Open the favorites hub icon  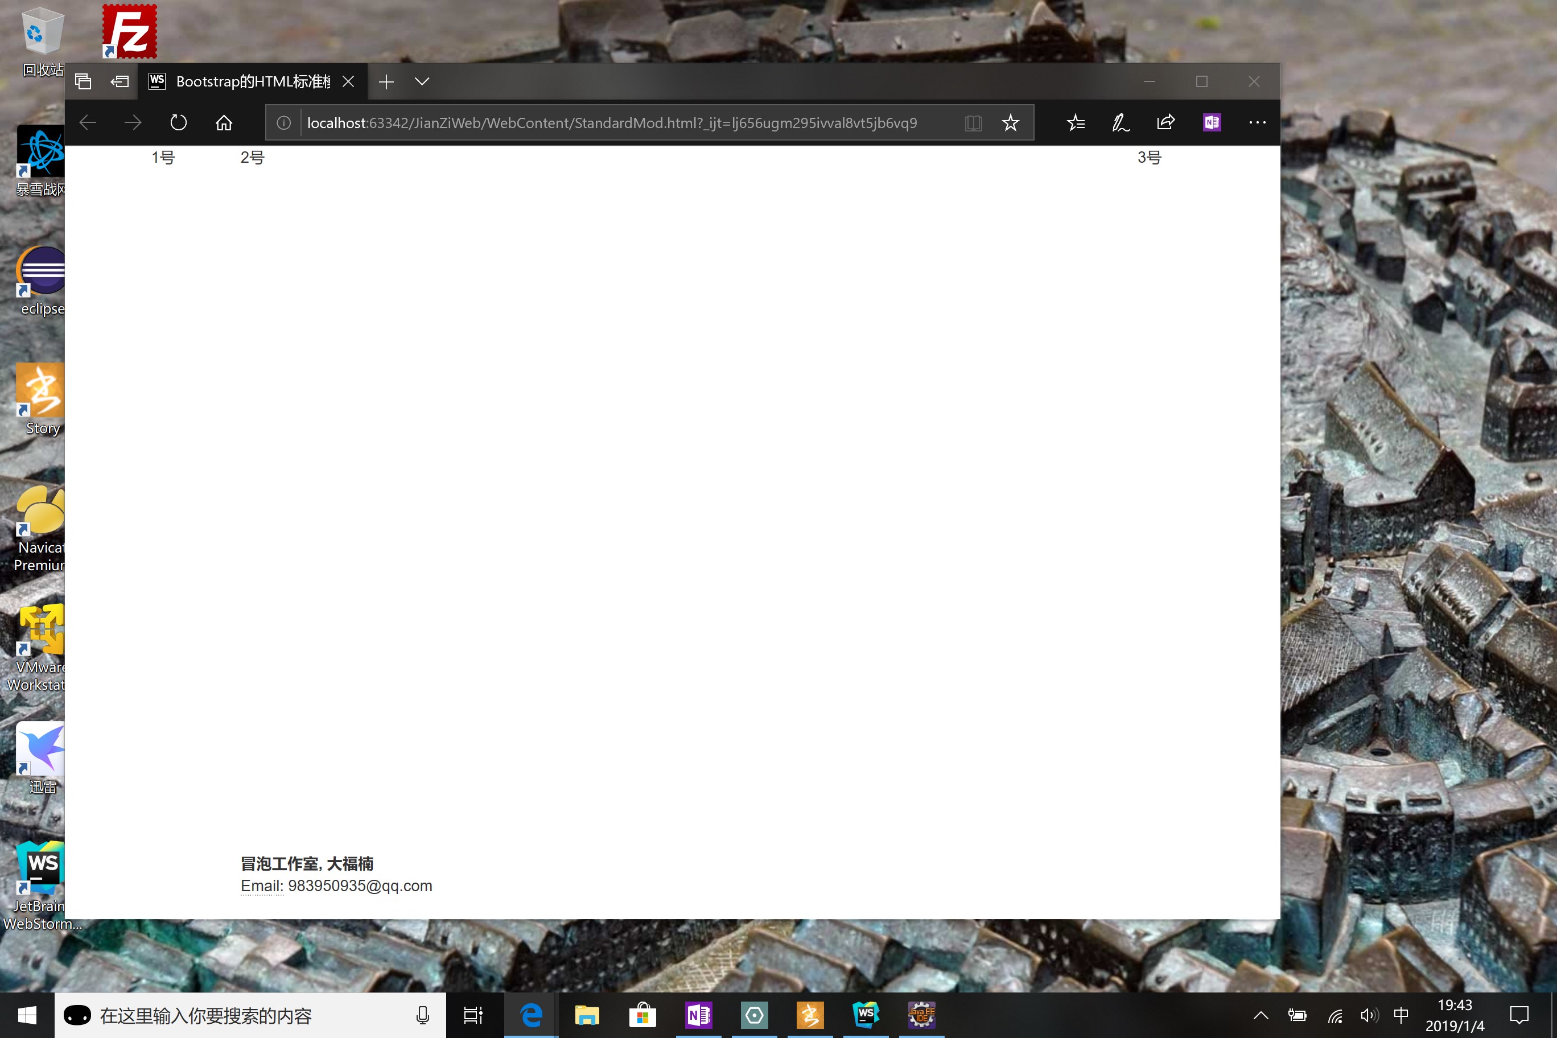(x=1076, y=122)
